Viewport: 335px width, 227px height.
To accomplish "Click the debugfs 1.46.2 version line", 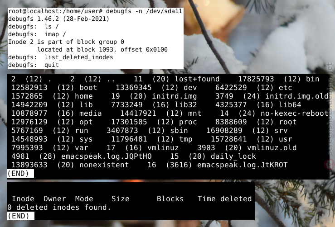I will [59, 19].
